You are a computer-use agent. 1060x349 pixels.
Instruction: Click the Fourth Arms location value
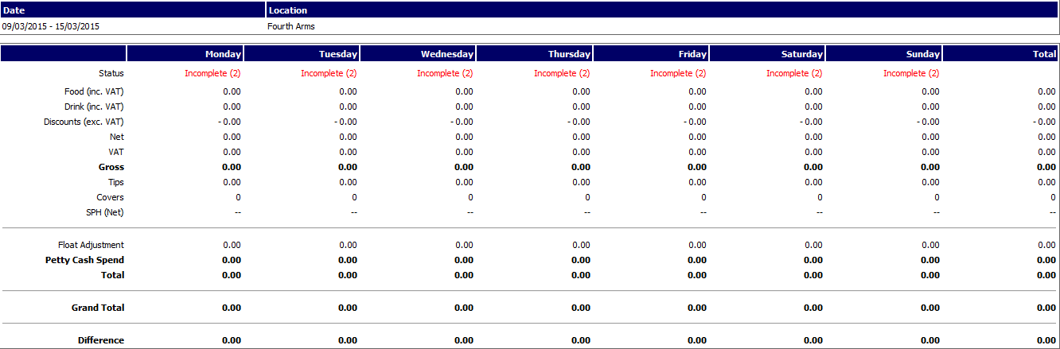(x=291, y=26)
